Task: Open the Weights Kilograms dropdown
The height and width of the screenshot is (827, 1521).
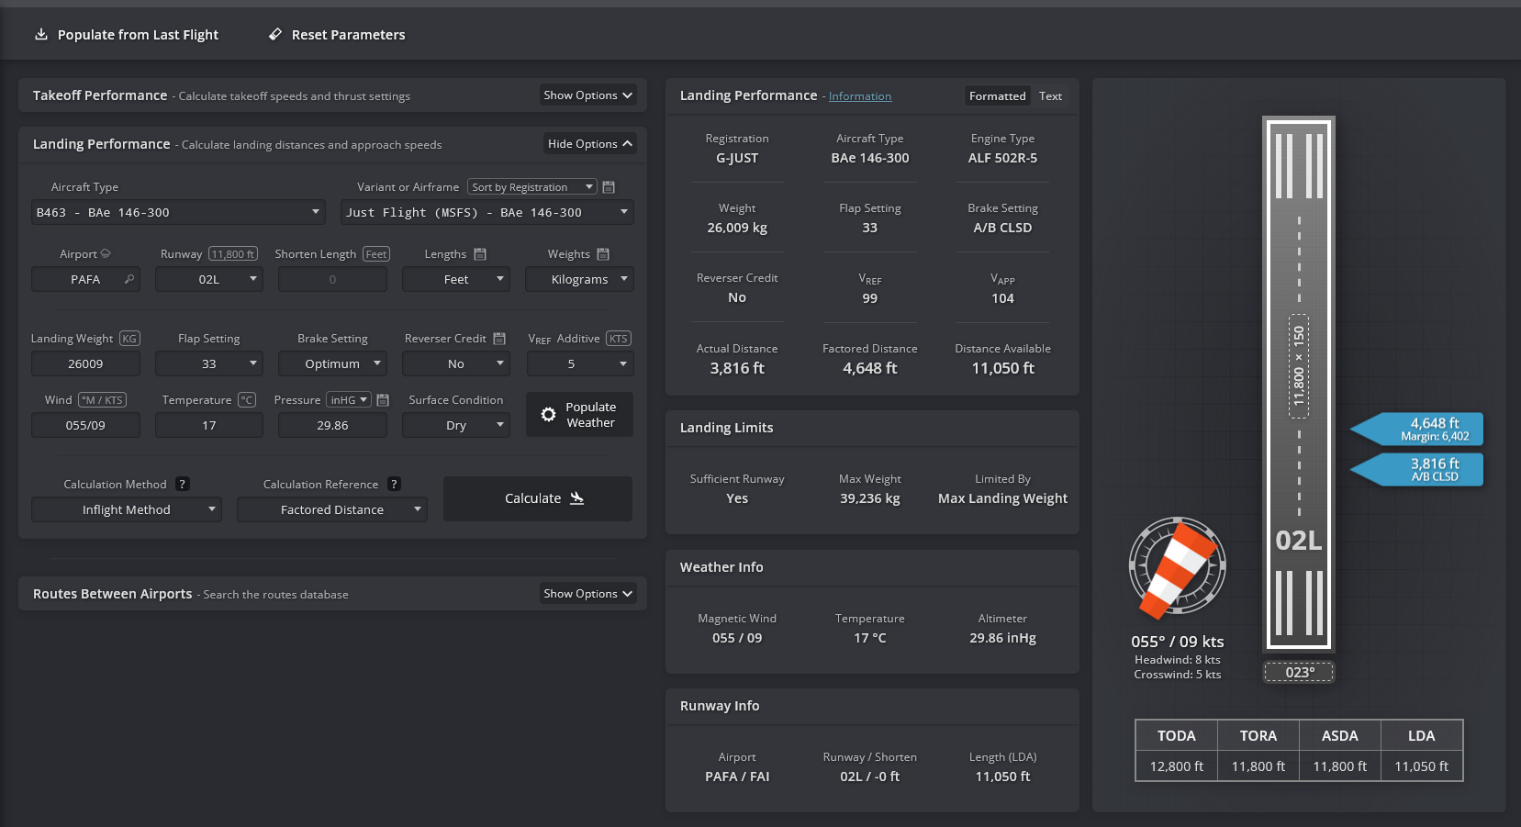Action: [x=580, y=279]
